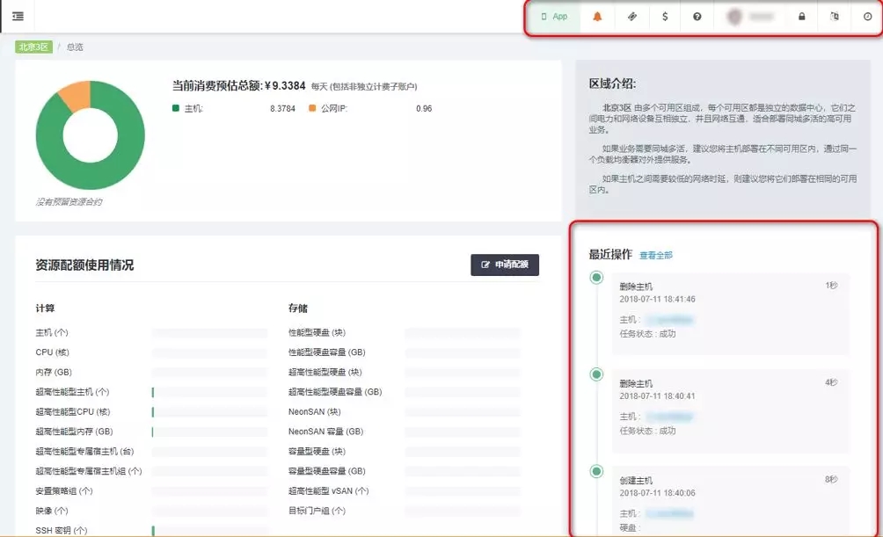Click the 总览 breadcrumb item
The width and height of the screenshot is (883, 537).
point(75,47)
